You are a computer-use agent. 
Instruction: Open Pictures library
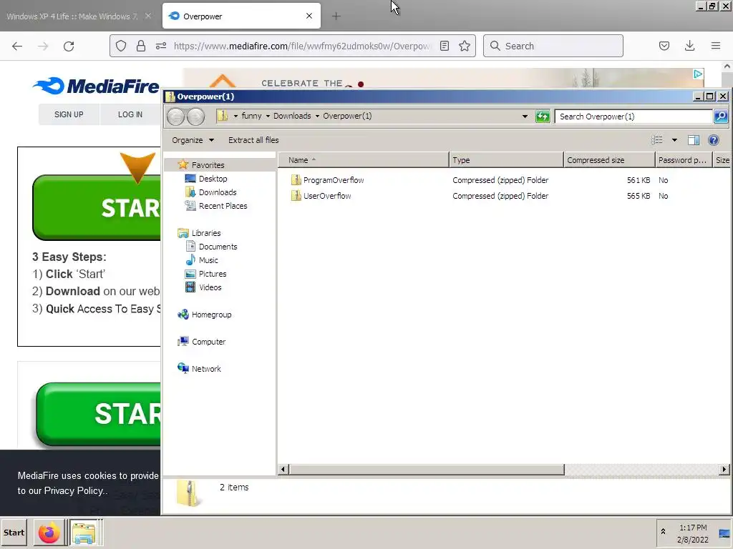click(x=212, y=273)
